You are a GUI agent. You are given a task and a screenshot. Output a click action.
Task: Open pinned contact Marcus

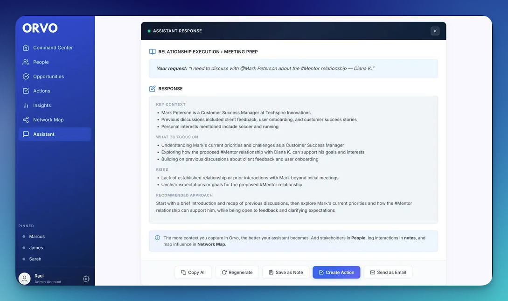37,237
